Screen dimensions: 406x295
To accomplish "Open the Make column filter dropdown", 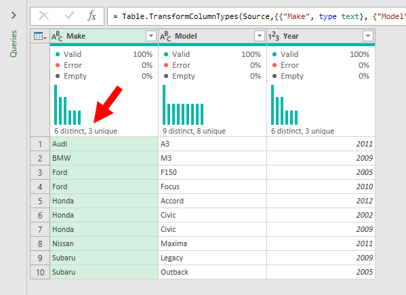I will click(151, 36).
